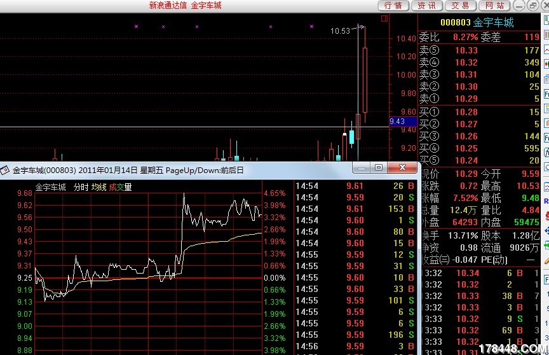Click the 10.53 high price label on chart
Screen dimensions: 549x355
tap(340, 31)
